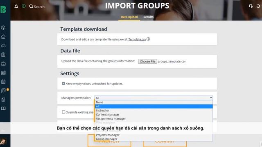Open the clipboard icon in sidebar

[x=3, y=54]
